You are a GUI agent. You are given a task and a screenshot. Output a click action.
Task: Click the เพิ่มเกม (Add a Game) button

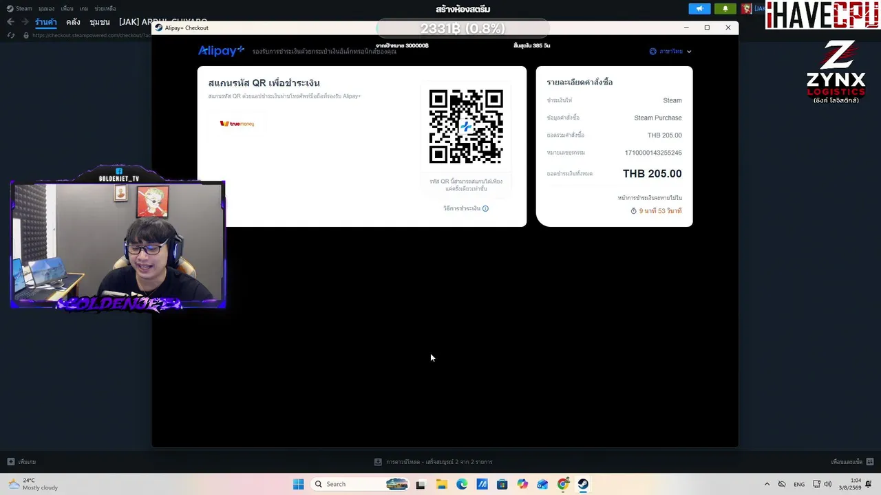point(21,462)
